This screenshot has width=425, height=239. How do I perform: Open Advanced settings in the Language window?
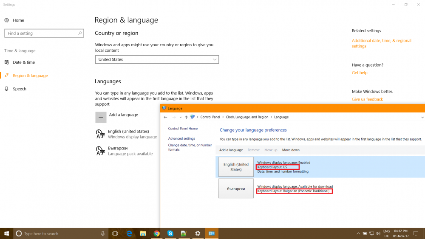pos(181,138)
